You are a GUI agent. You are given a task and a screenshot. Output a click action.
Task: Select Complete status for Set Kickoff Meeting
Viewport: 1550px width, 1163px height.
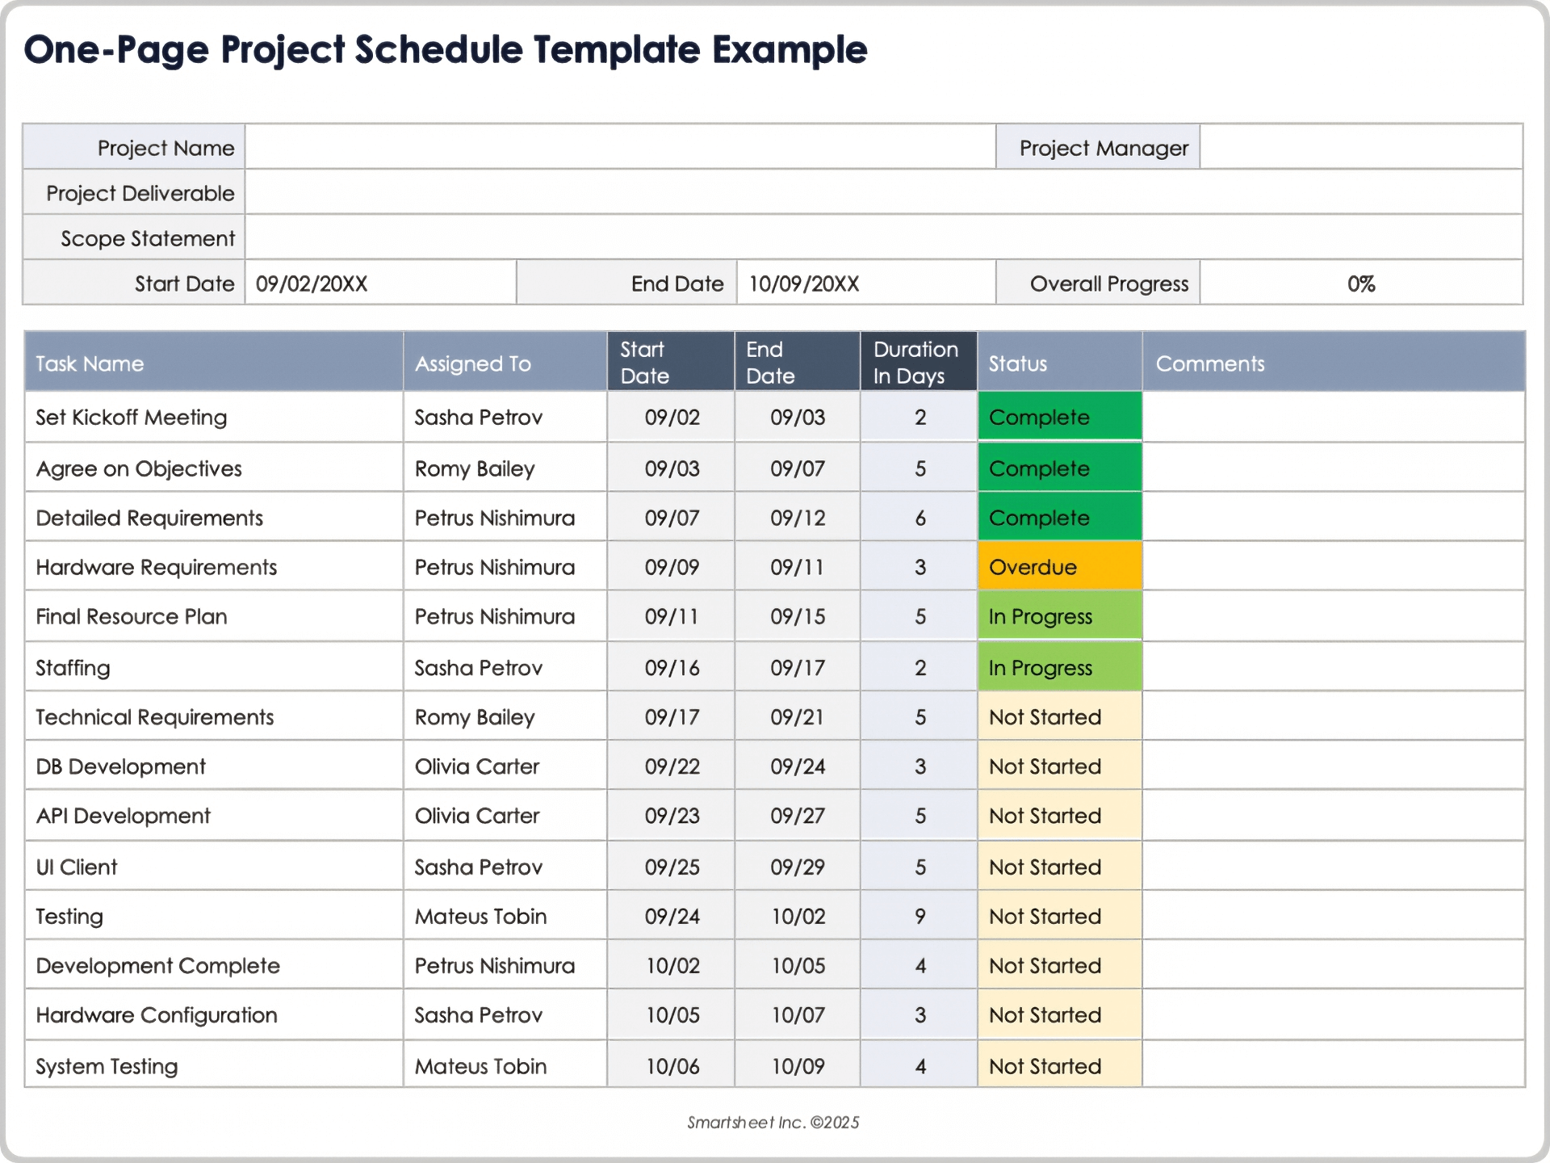[1059, 418]
